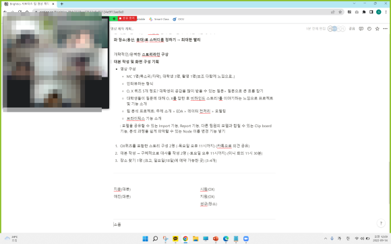391x244 pixels.
Task: Click the Notion Share (공유) button
Action: (x=352, y=29)
